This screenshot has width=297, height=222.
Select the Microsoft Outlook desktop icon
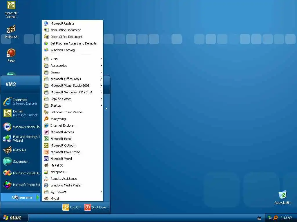tap(11, 10)
